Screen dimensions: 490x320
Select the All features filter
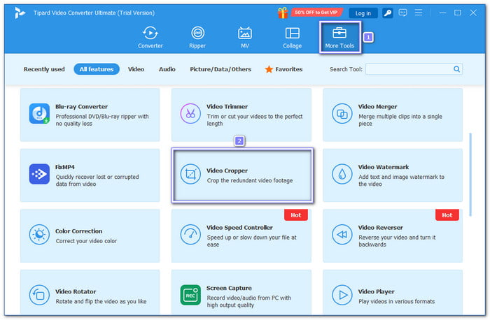click(x=97, y=69)
